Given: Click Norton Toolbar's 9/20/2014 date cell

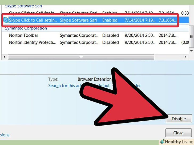Looking at the screenshot, I should click(x=140, y=35).
